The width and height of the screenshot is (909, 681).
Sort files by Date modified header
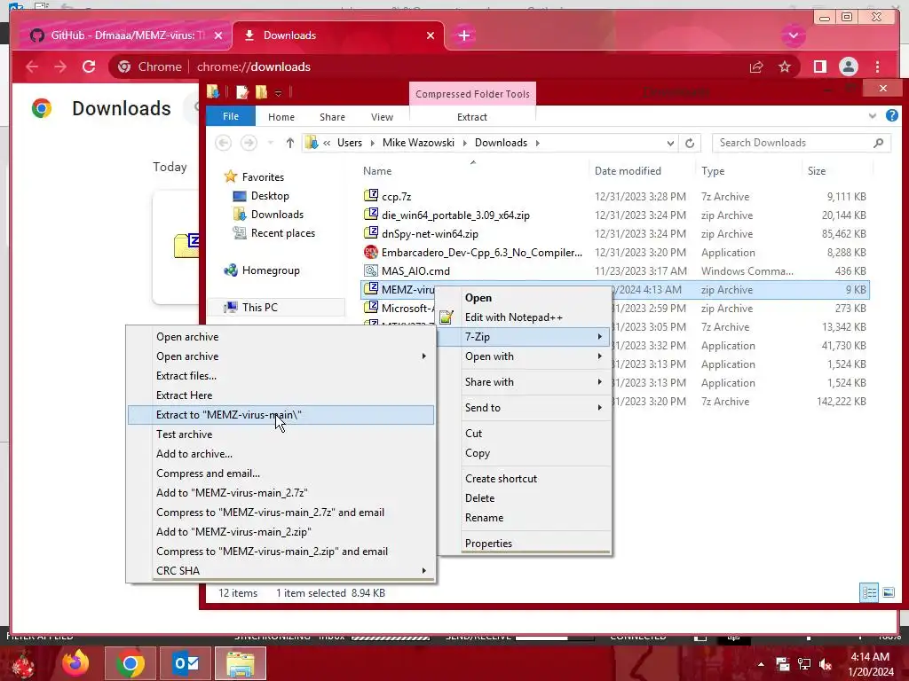pyautogui.click(x=628, y=171)
